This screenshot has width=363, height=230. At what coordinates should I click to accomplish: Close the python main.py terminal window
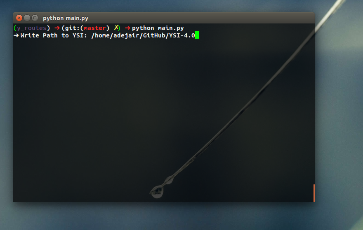19,18
